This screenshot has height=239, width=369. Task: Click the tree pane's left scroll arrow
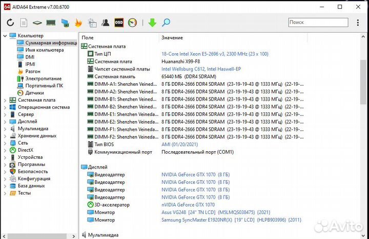coord(4,236)
